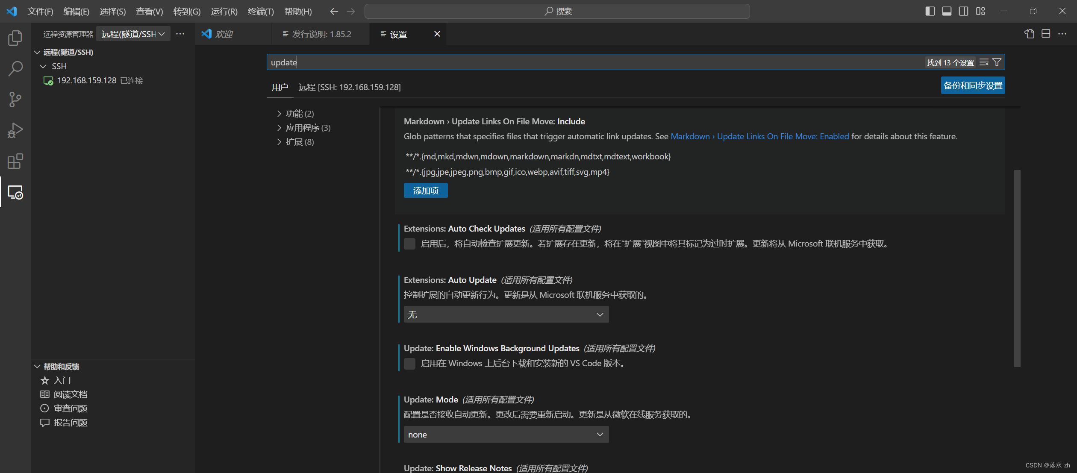Image resolution: width=1077 pixels, height=473 pixels.
Task: Toggle Enable Windows Background Updates checkbox
Action: (x=409, y=364)
